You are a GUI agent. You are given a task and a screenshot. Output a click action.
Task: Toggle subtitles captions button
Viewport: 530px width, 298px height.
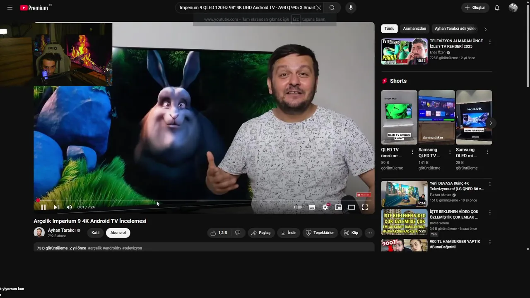tap(312, 207)
